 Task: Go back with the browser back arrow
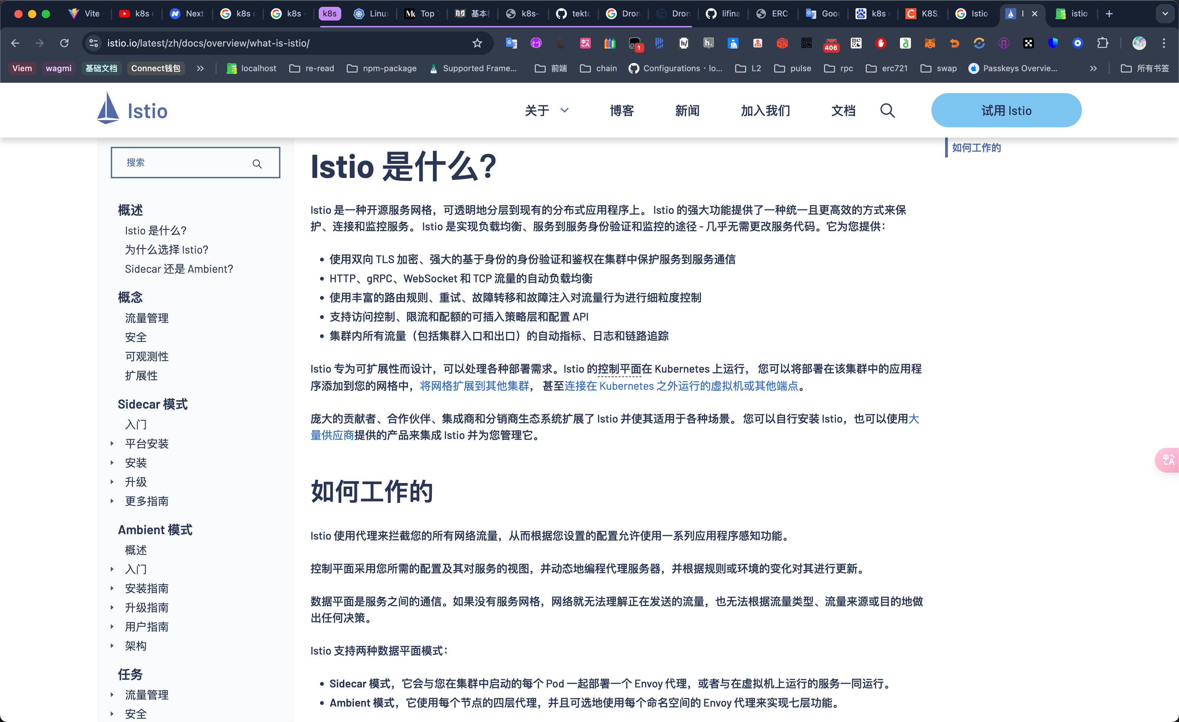15,43
